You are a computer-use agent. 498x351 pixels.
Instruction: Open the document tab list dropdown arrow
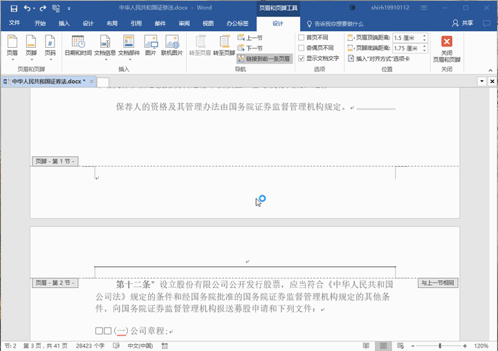click(482, 82)
